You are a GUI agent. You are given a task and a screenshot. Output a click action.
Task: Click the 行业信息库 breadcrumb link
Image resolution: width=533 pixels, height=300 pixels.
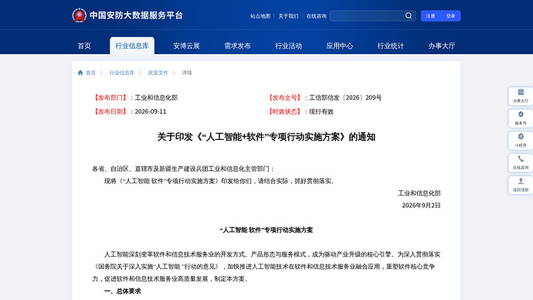[x=122, y=73]
